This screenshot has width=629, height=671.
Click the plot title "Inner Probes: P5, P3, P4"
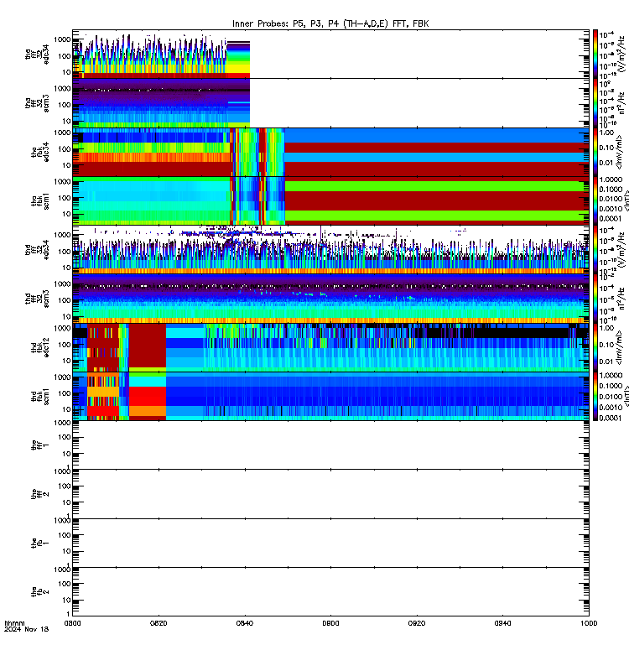coord(284,24)
